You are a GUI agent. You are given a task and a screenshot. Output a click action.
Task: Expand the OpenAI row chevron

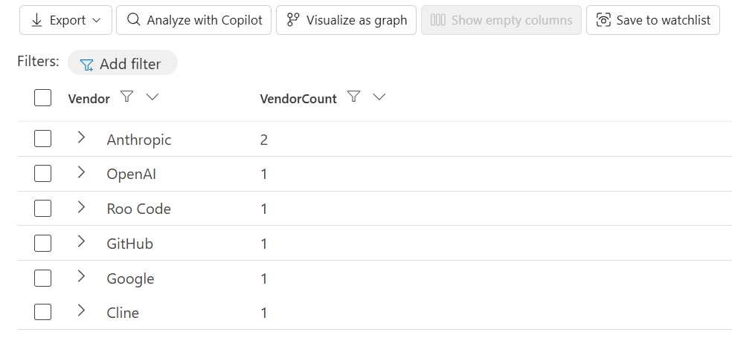point(81,172)
